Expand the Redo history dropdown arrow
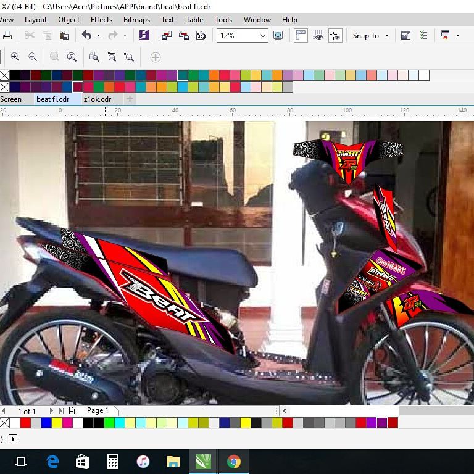Screen dimensions: 474x474 pos(125,36)
